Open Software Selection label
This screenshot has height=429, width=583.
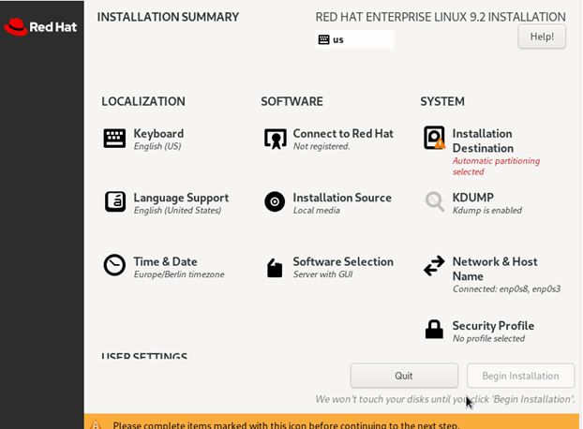tap(343, 261)
